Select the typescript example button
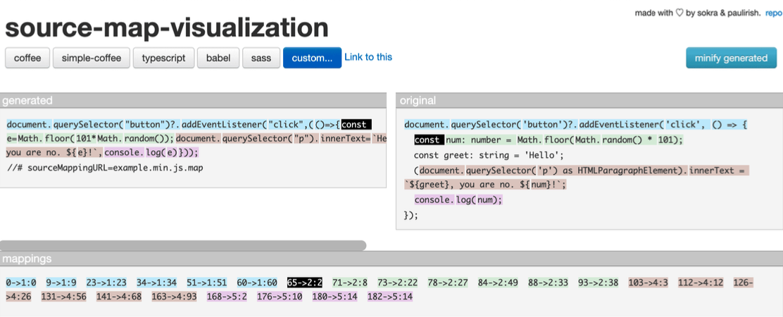783x317 pixels. (164, 58)
